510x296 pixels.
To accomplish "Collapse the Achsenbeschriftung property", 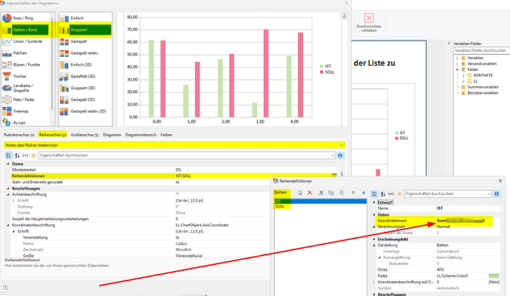I will (x=8, y=195).
